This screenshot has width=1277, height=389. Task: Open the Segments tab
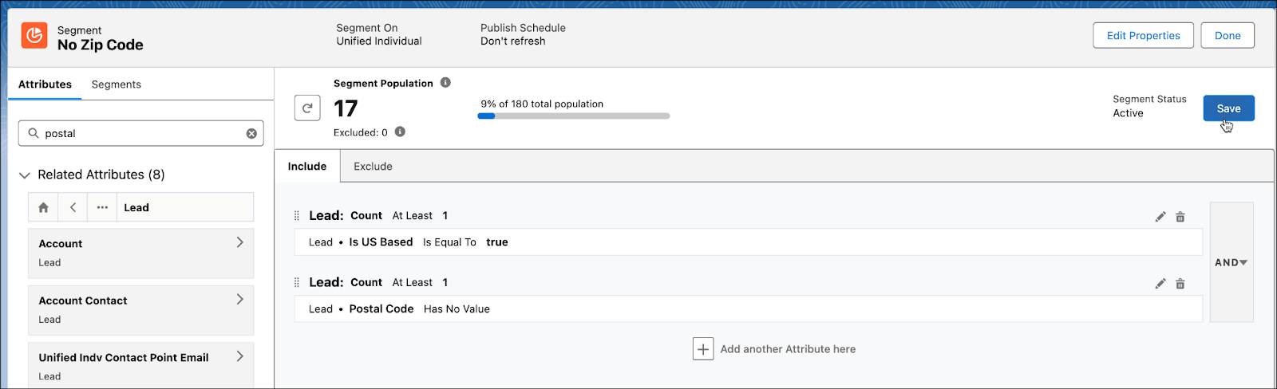pos(116,84)
